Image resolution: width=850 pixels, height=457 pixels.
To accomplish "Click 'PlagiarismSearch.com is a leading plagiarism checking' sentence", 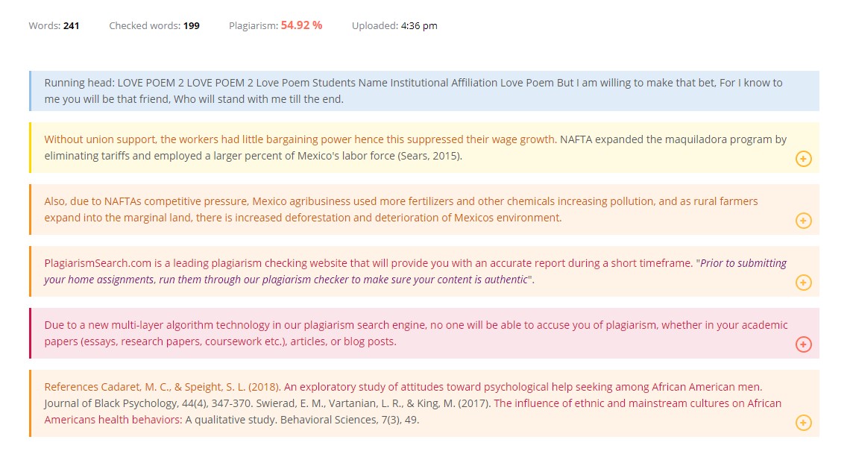I will coord(368,263).
